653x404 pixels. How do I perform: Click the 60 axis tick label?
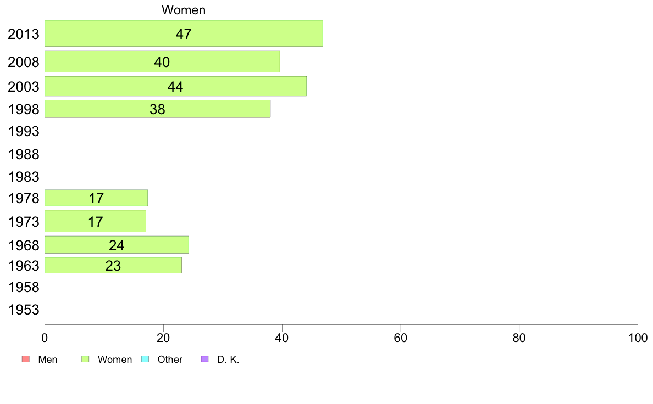[401, 338]
